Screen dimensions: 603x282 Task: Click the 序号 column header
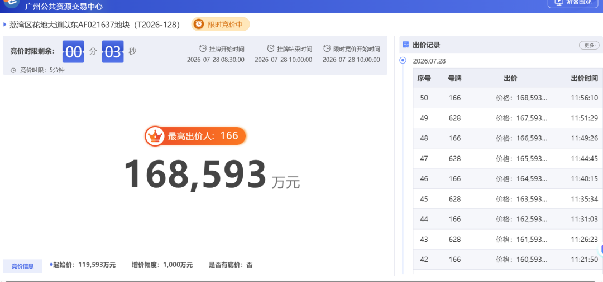point(424,79)
